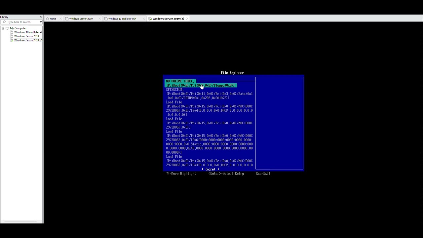Viewport: 423px width, 238px height.
Task: Switch to the Home tab
Action: click(53, 19)
